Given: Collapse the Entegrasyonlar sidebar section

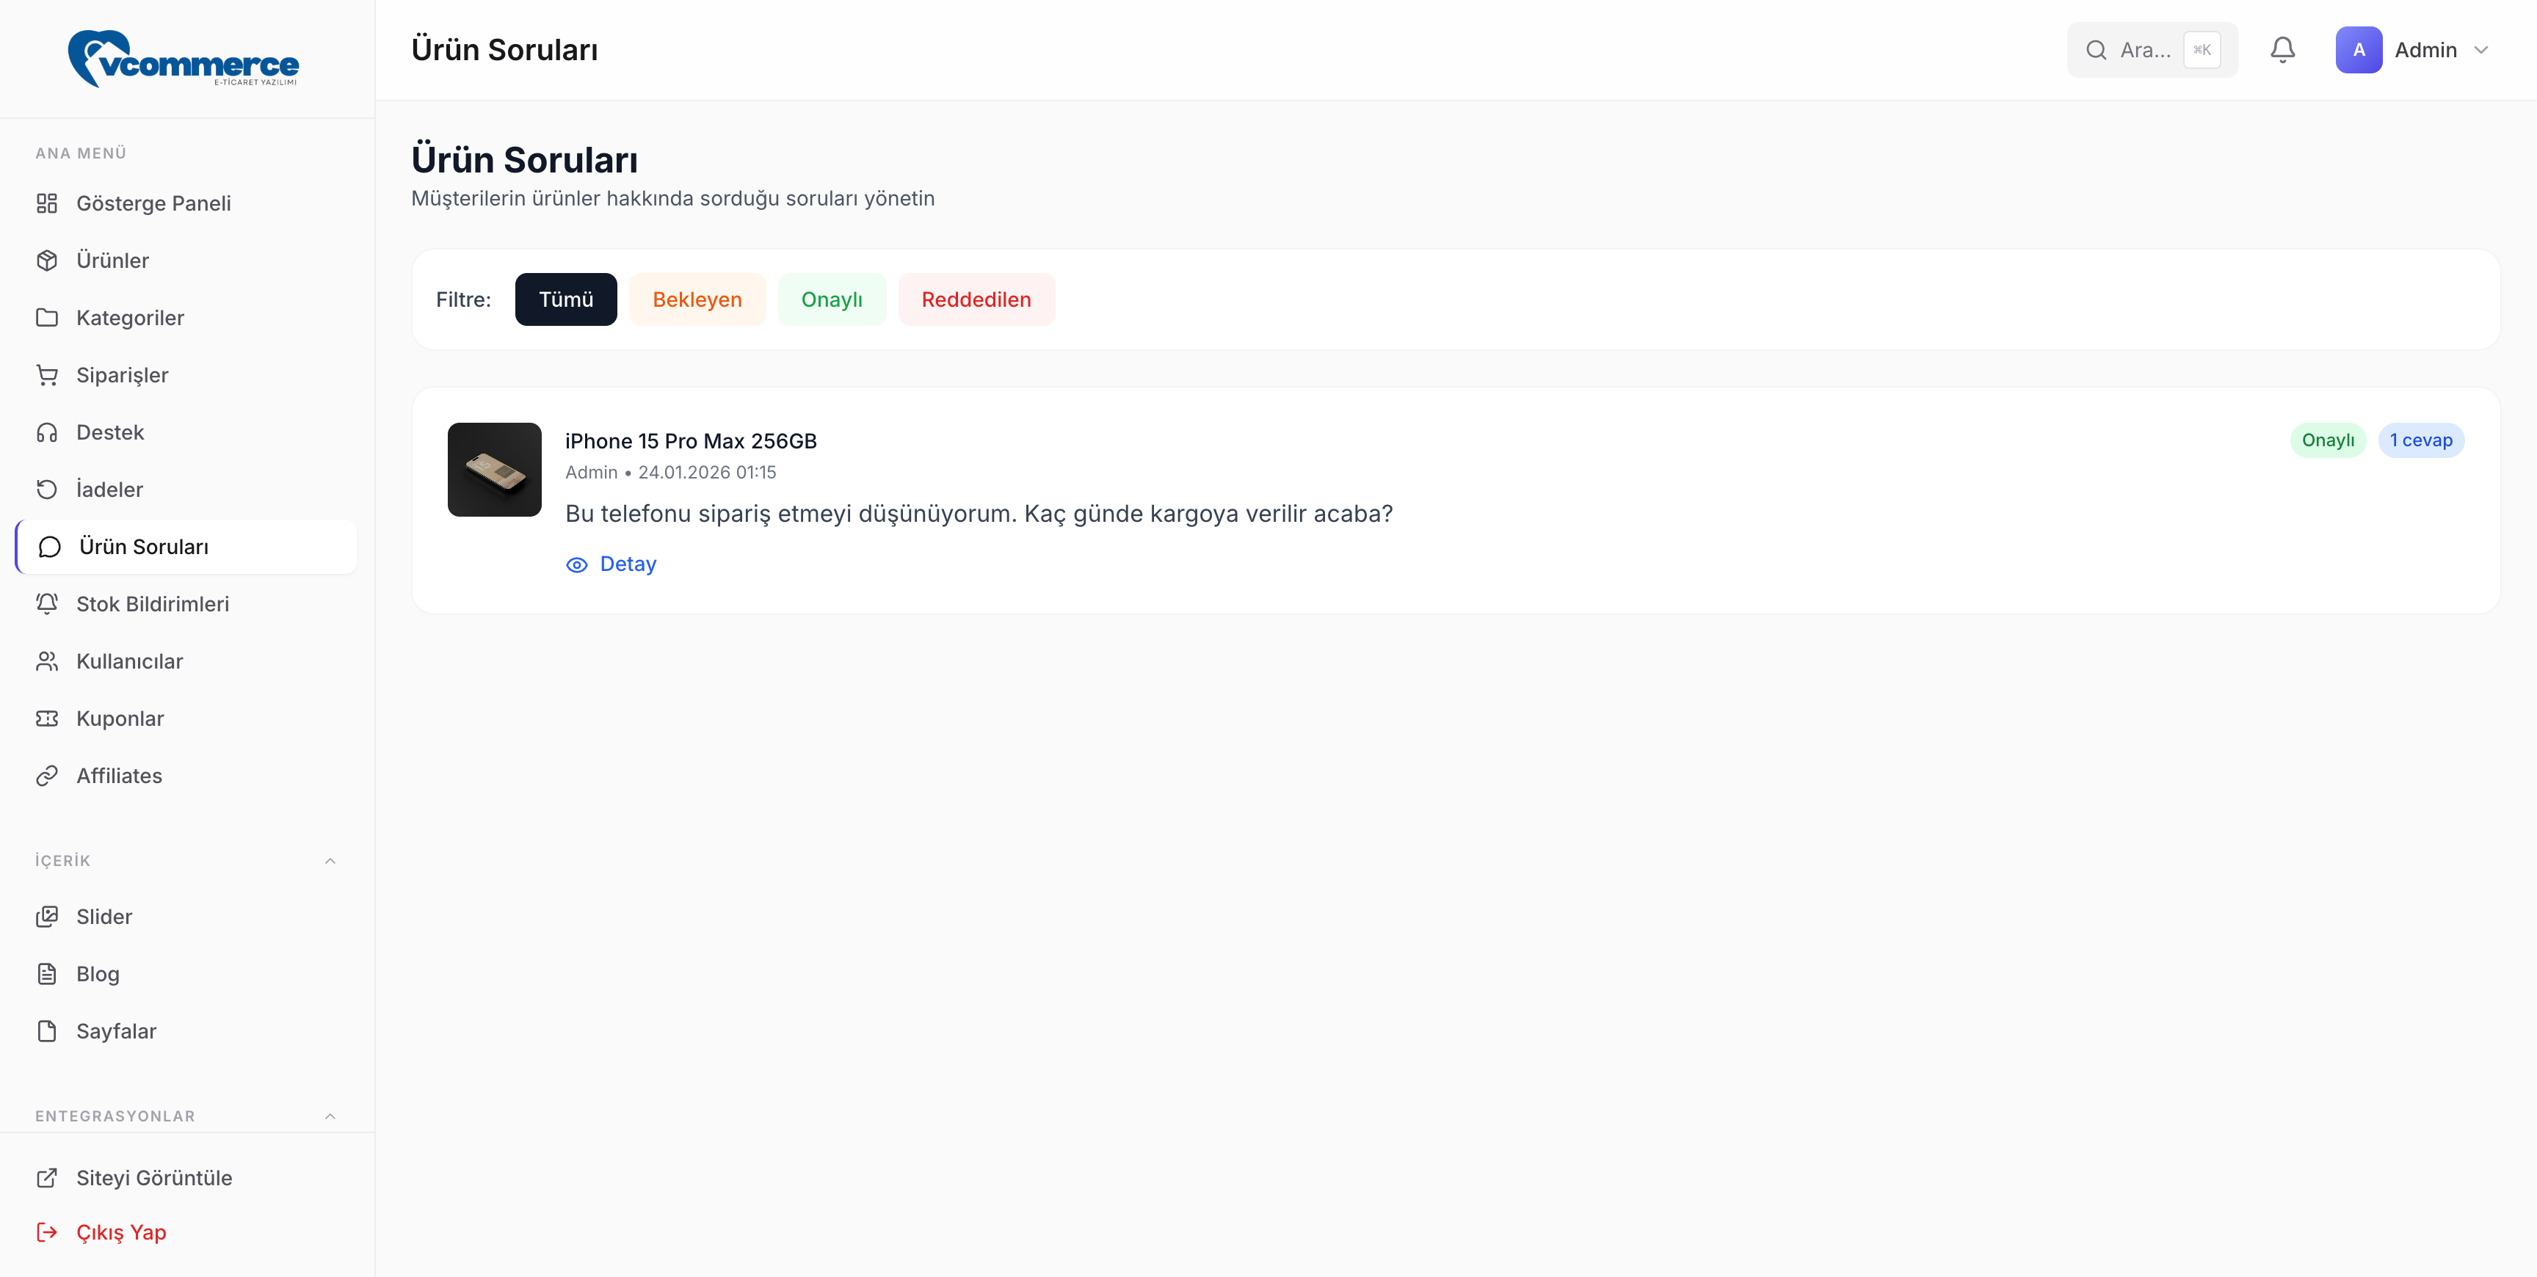Looking at the screenshot, I should point(330,1116).
